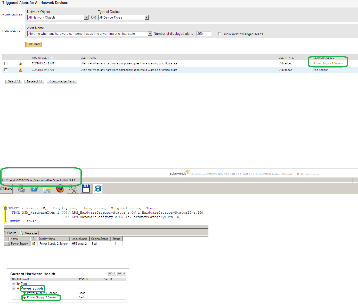Click HELP on Current Hardware Health
The height and width of the screenshot is (305, 358).
coord(121,274)
